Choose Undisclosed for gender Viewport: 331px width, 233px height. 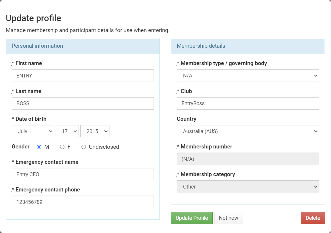coord(84,147)
